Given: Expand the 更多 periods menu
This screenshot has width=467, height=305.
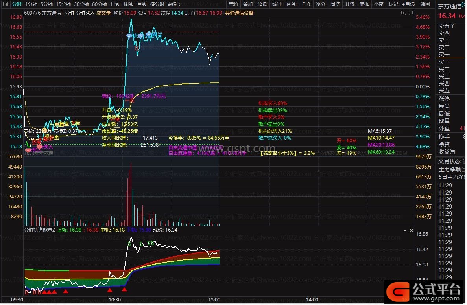Looking at the screenshot, I should point(174,4).
